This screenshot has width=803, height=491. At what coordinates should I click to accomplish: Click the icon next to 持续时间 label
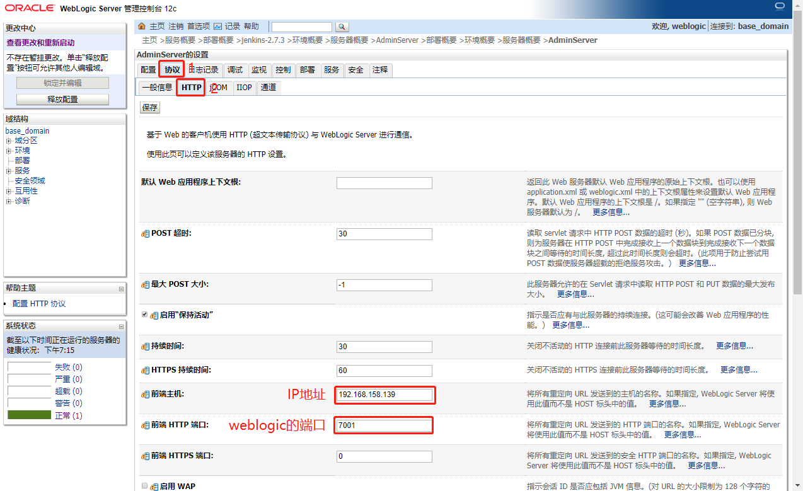tap(145, 347)
